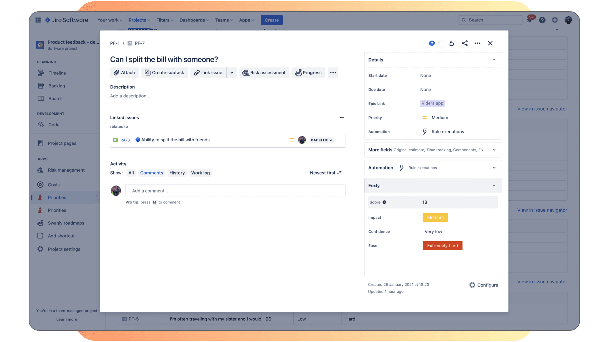Switch to Comments activity tab
This screenshot has height=342, width=607.
(x=151, y=173)
